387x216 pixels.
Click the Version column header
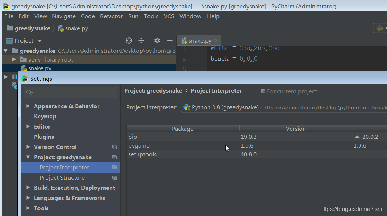tap(295, 129)
